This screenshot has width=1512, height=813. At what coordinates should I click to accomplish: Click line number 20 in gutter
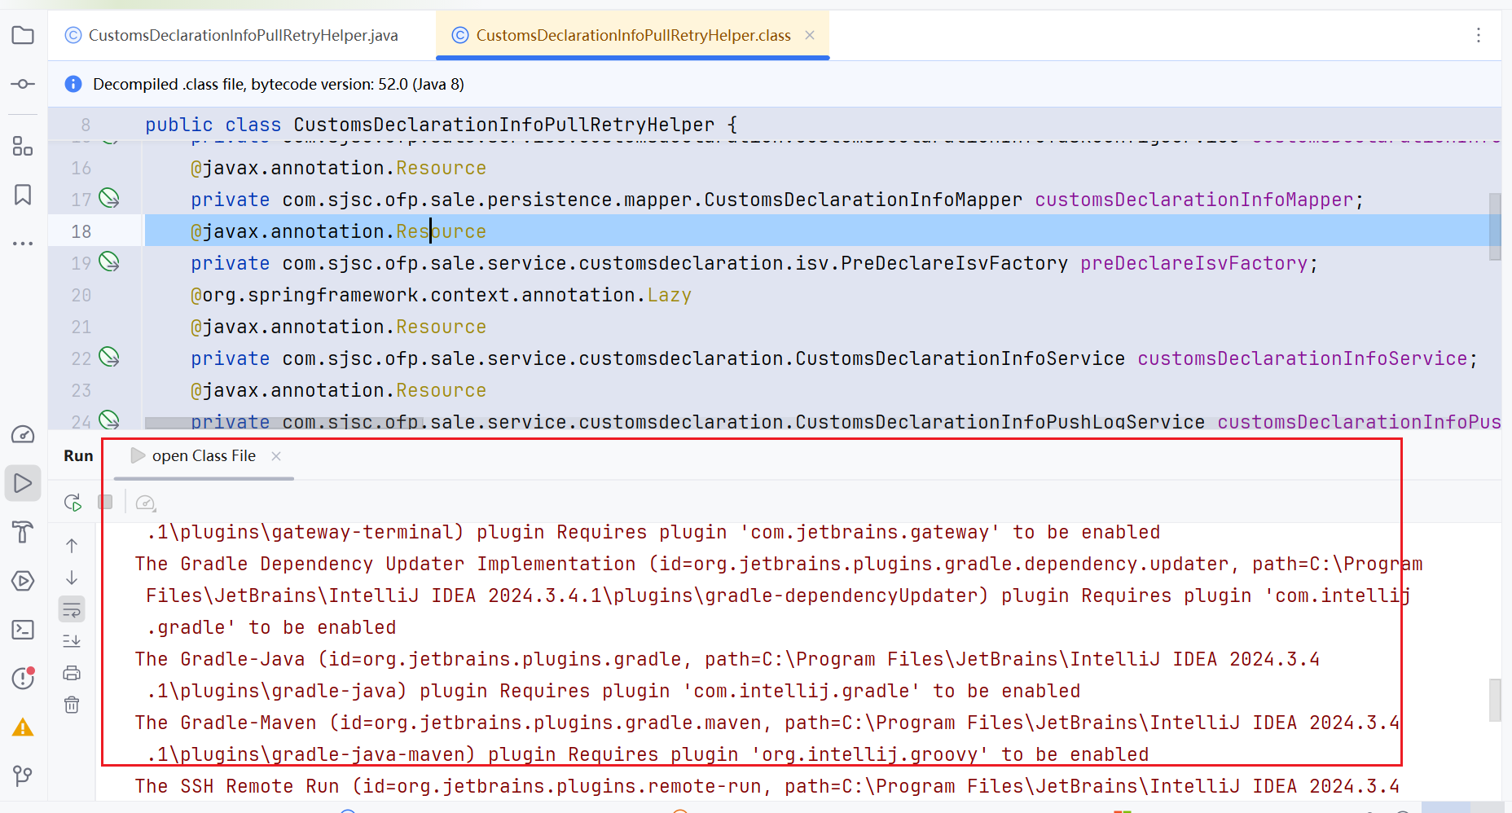81,295
